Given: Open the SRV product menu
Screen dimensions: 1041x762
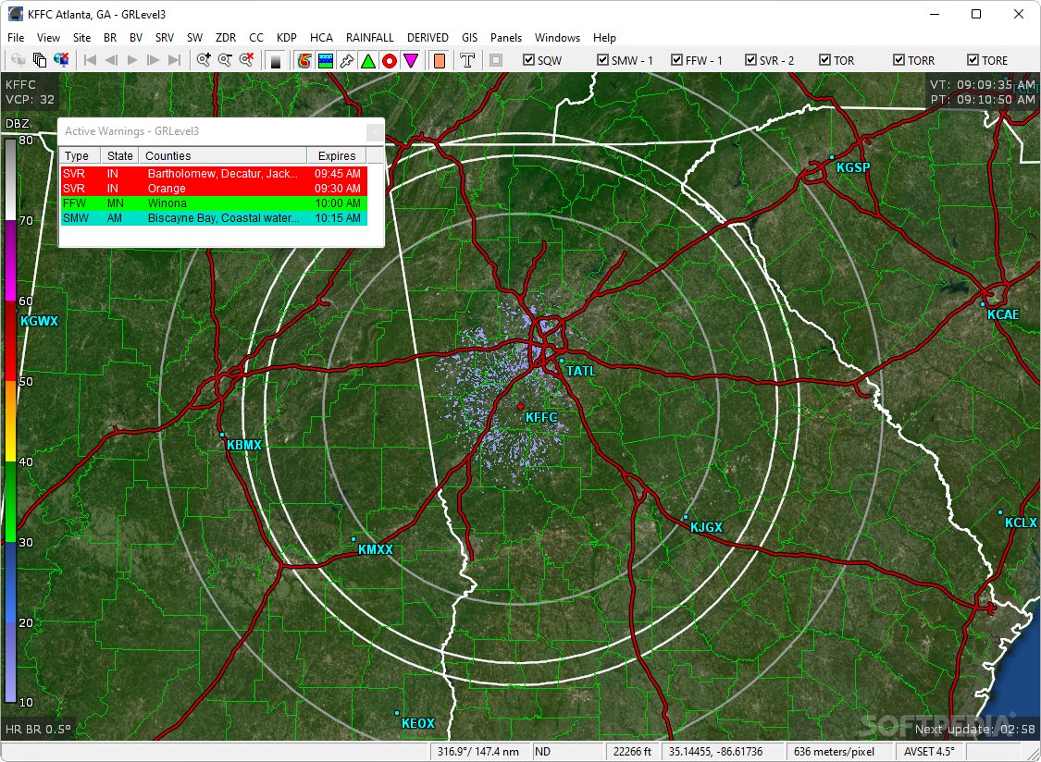Looking at the screenshot, I should pyautogui.click(x=165, y=38).
